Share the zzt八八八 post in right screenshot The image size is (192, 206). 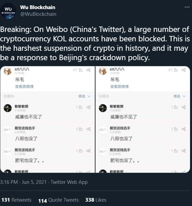pos(184,70)
